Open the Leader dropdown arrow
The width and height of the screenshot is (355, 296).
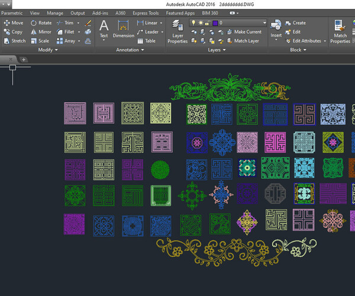tap(162, 32)
